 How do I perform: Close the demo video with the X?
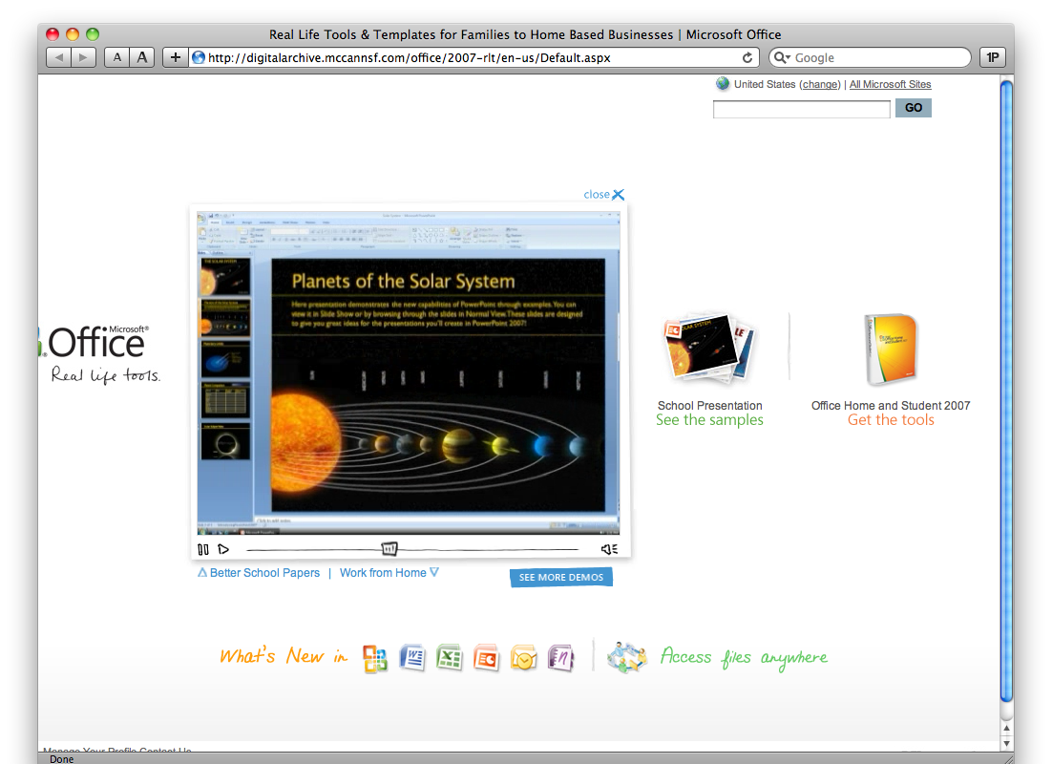[x=618, y=195]
